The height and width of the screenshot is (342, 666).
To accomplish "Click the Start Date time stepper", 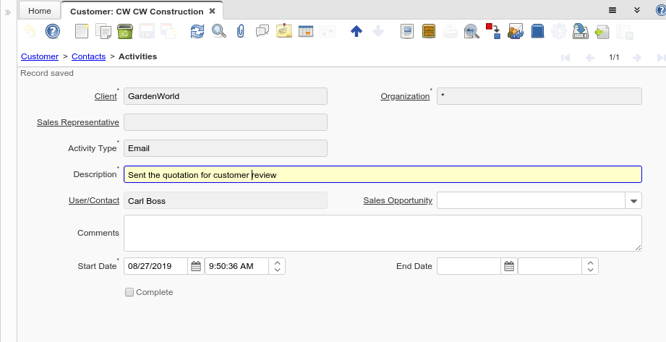I will pos(278,266).
